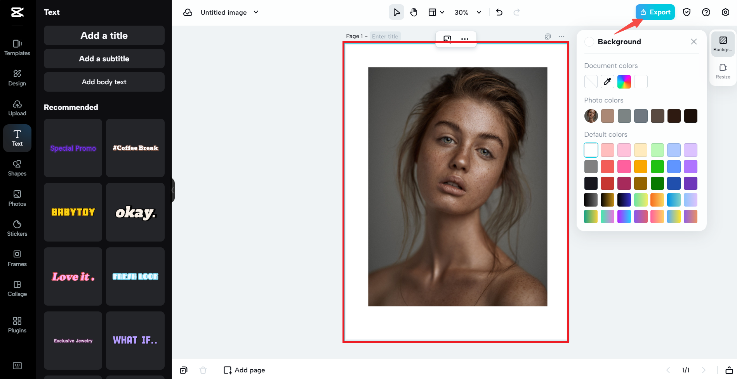Open the shield privacy icon
Viewport: 737px width, 379px height.
pyautogui.click(x=687, y=12)
